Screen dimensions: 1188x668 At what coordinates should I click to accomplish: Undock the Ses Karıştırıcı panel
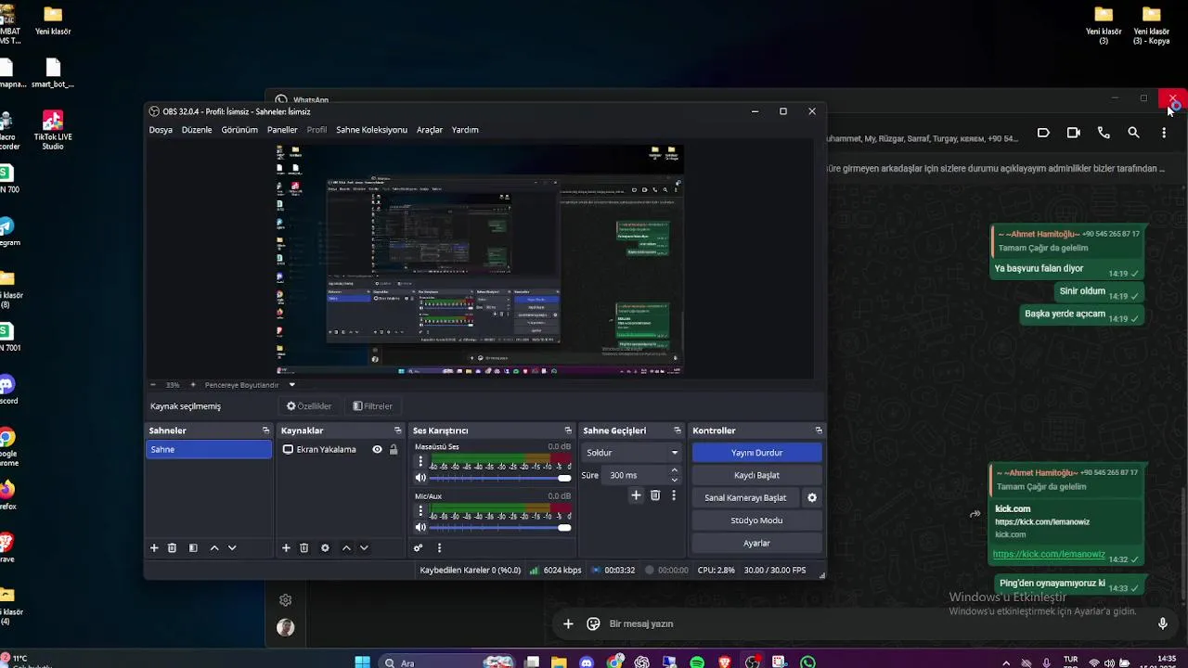pyautogui.click(x=568, y=430)
